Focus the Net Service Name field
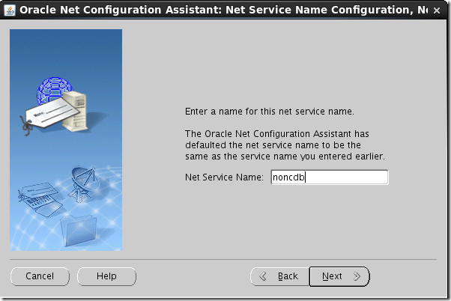The height and width of the screenshot is (301, 451). pos(330,177)
